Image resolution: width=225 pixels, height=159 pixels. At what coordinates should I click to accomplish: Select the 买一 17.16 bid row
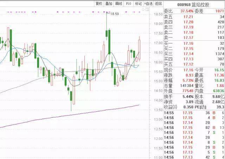194,43
